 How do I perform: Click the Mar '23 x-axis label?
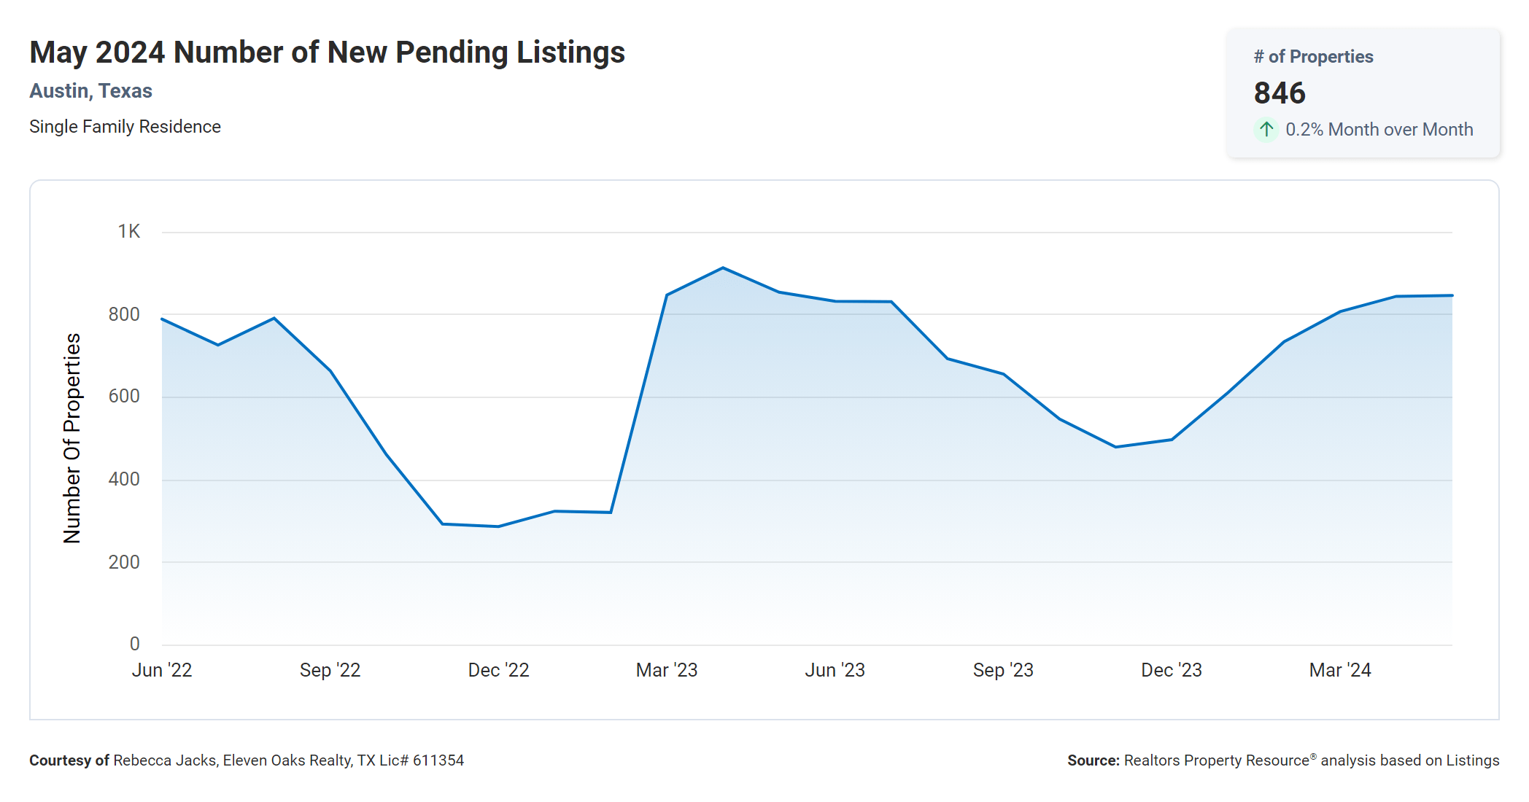click(667, 670)
